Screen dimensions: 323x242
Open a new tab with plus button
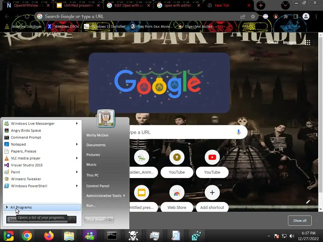[x=261, y=5]
